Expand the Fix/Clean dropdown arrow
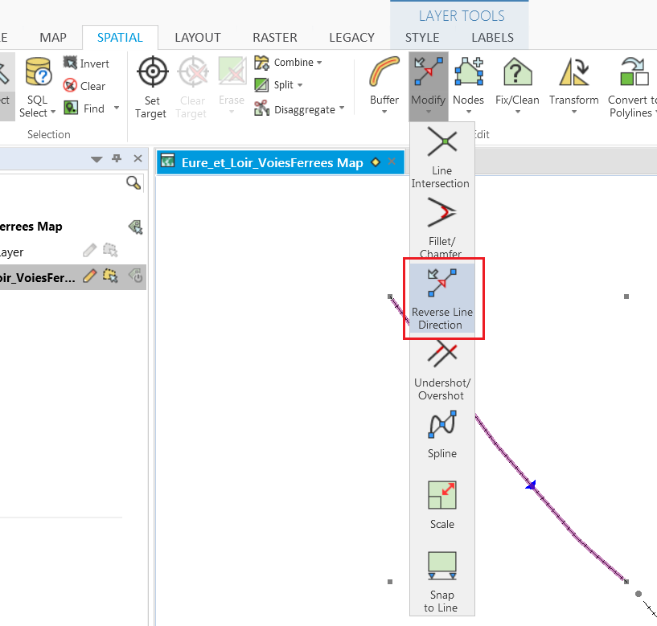 [518, 112]
